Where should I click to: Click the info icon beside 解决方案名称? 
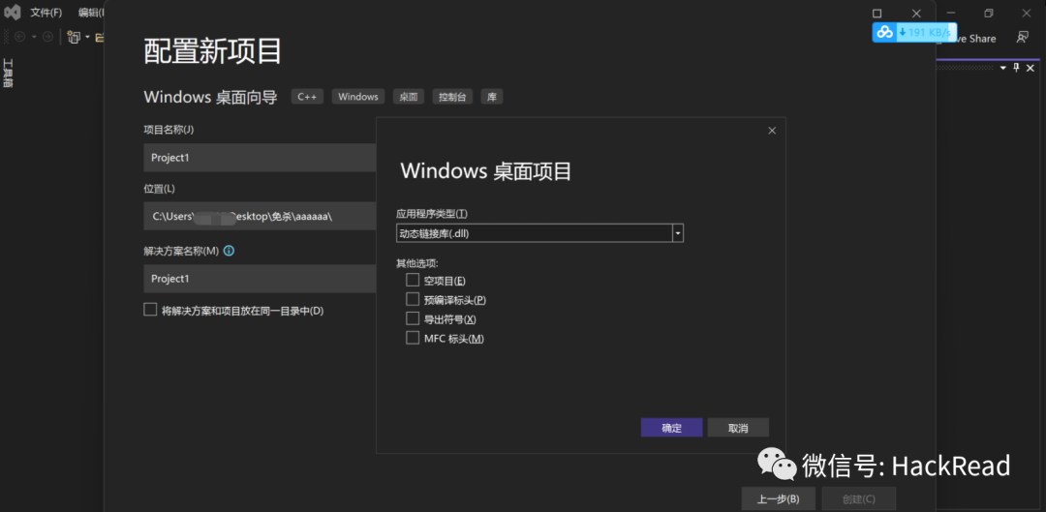229,252
